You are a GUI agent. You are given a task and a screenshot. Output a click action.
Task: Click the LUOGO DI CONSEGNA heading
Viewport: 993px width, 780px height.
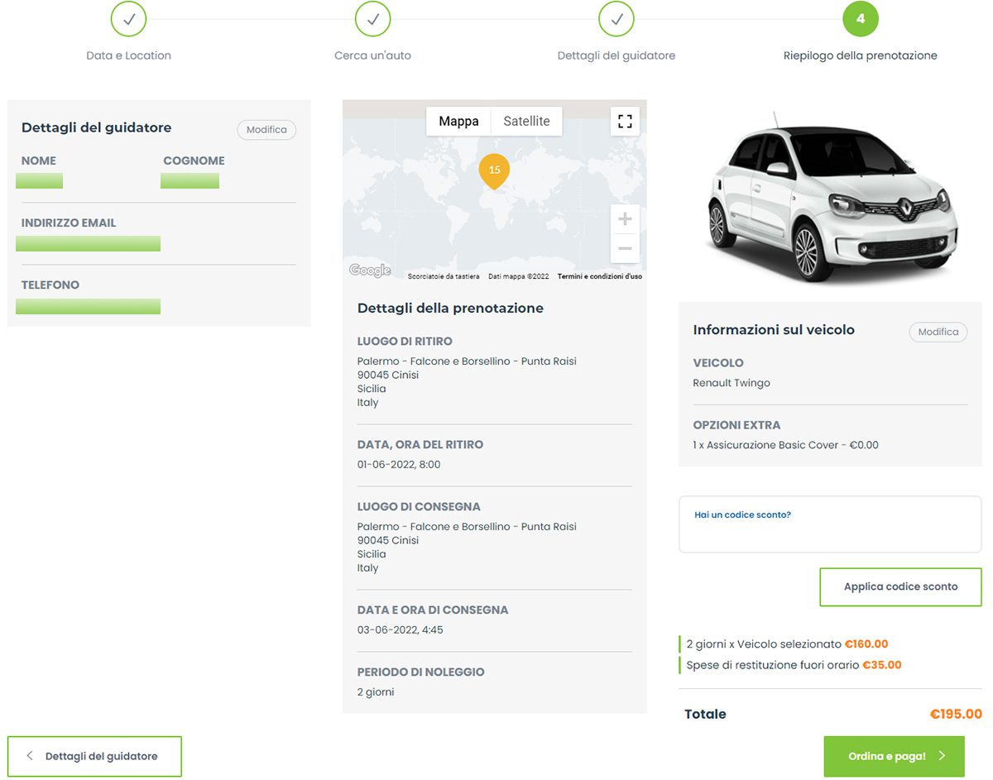click(419, 507)
